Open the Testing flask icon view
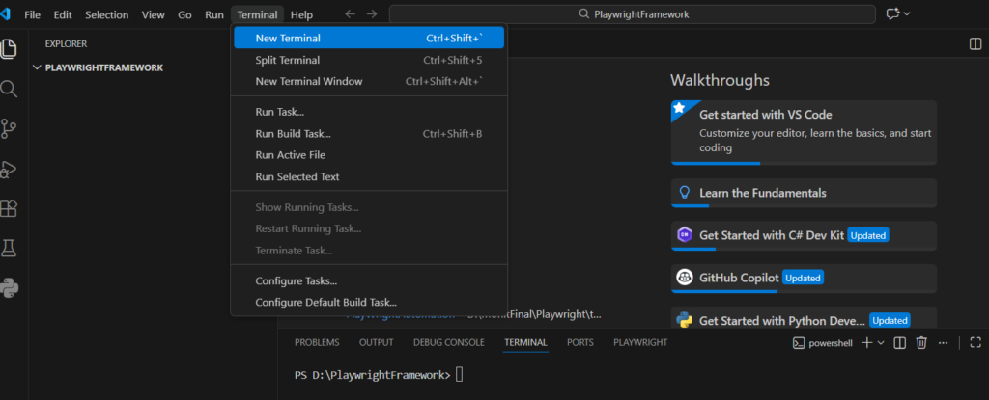The image size is (989, 400). [10, 248]
